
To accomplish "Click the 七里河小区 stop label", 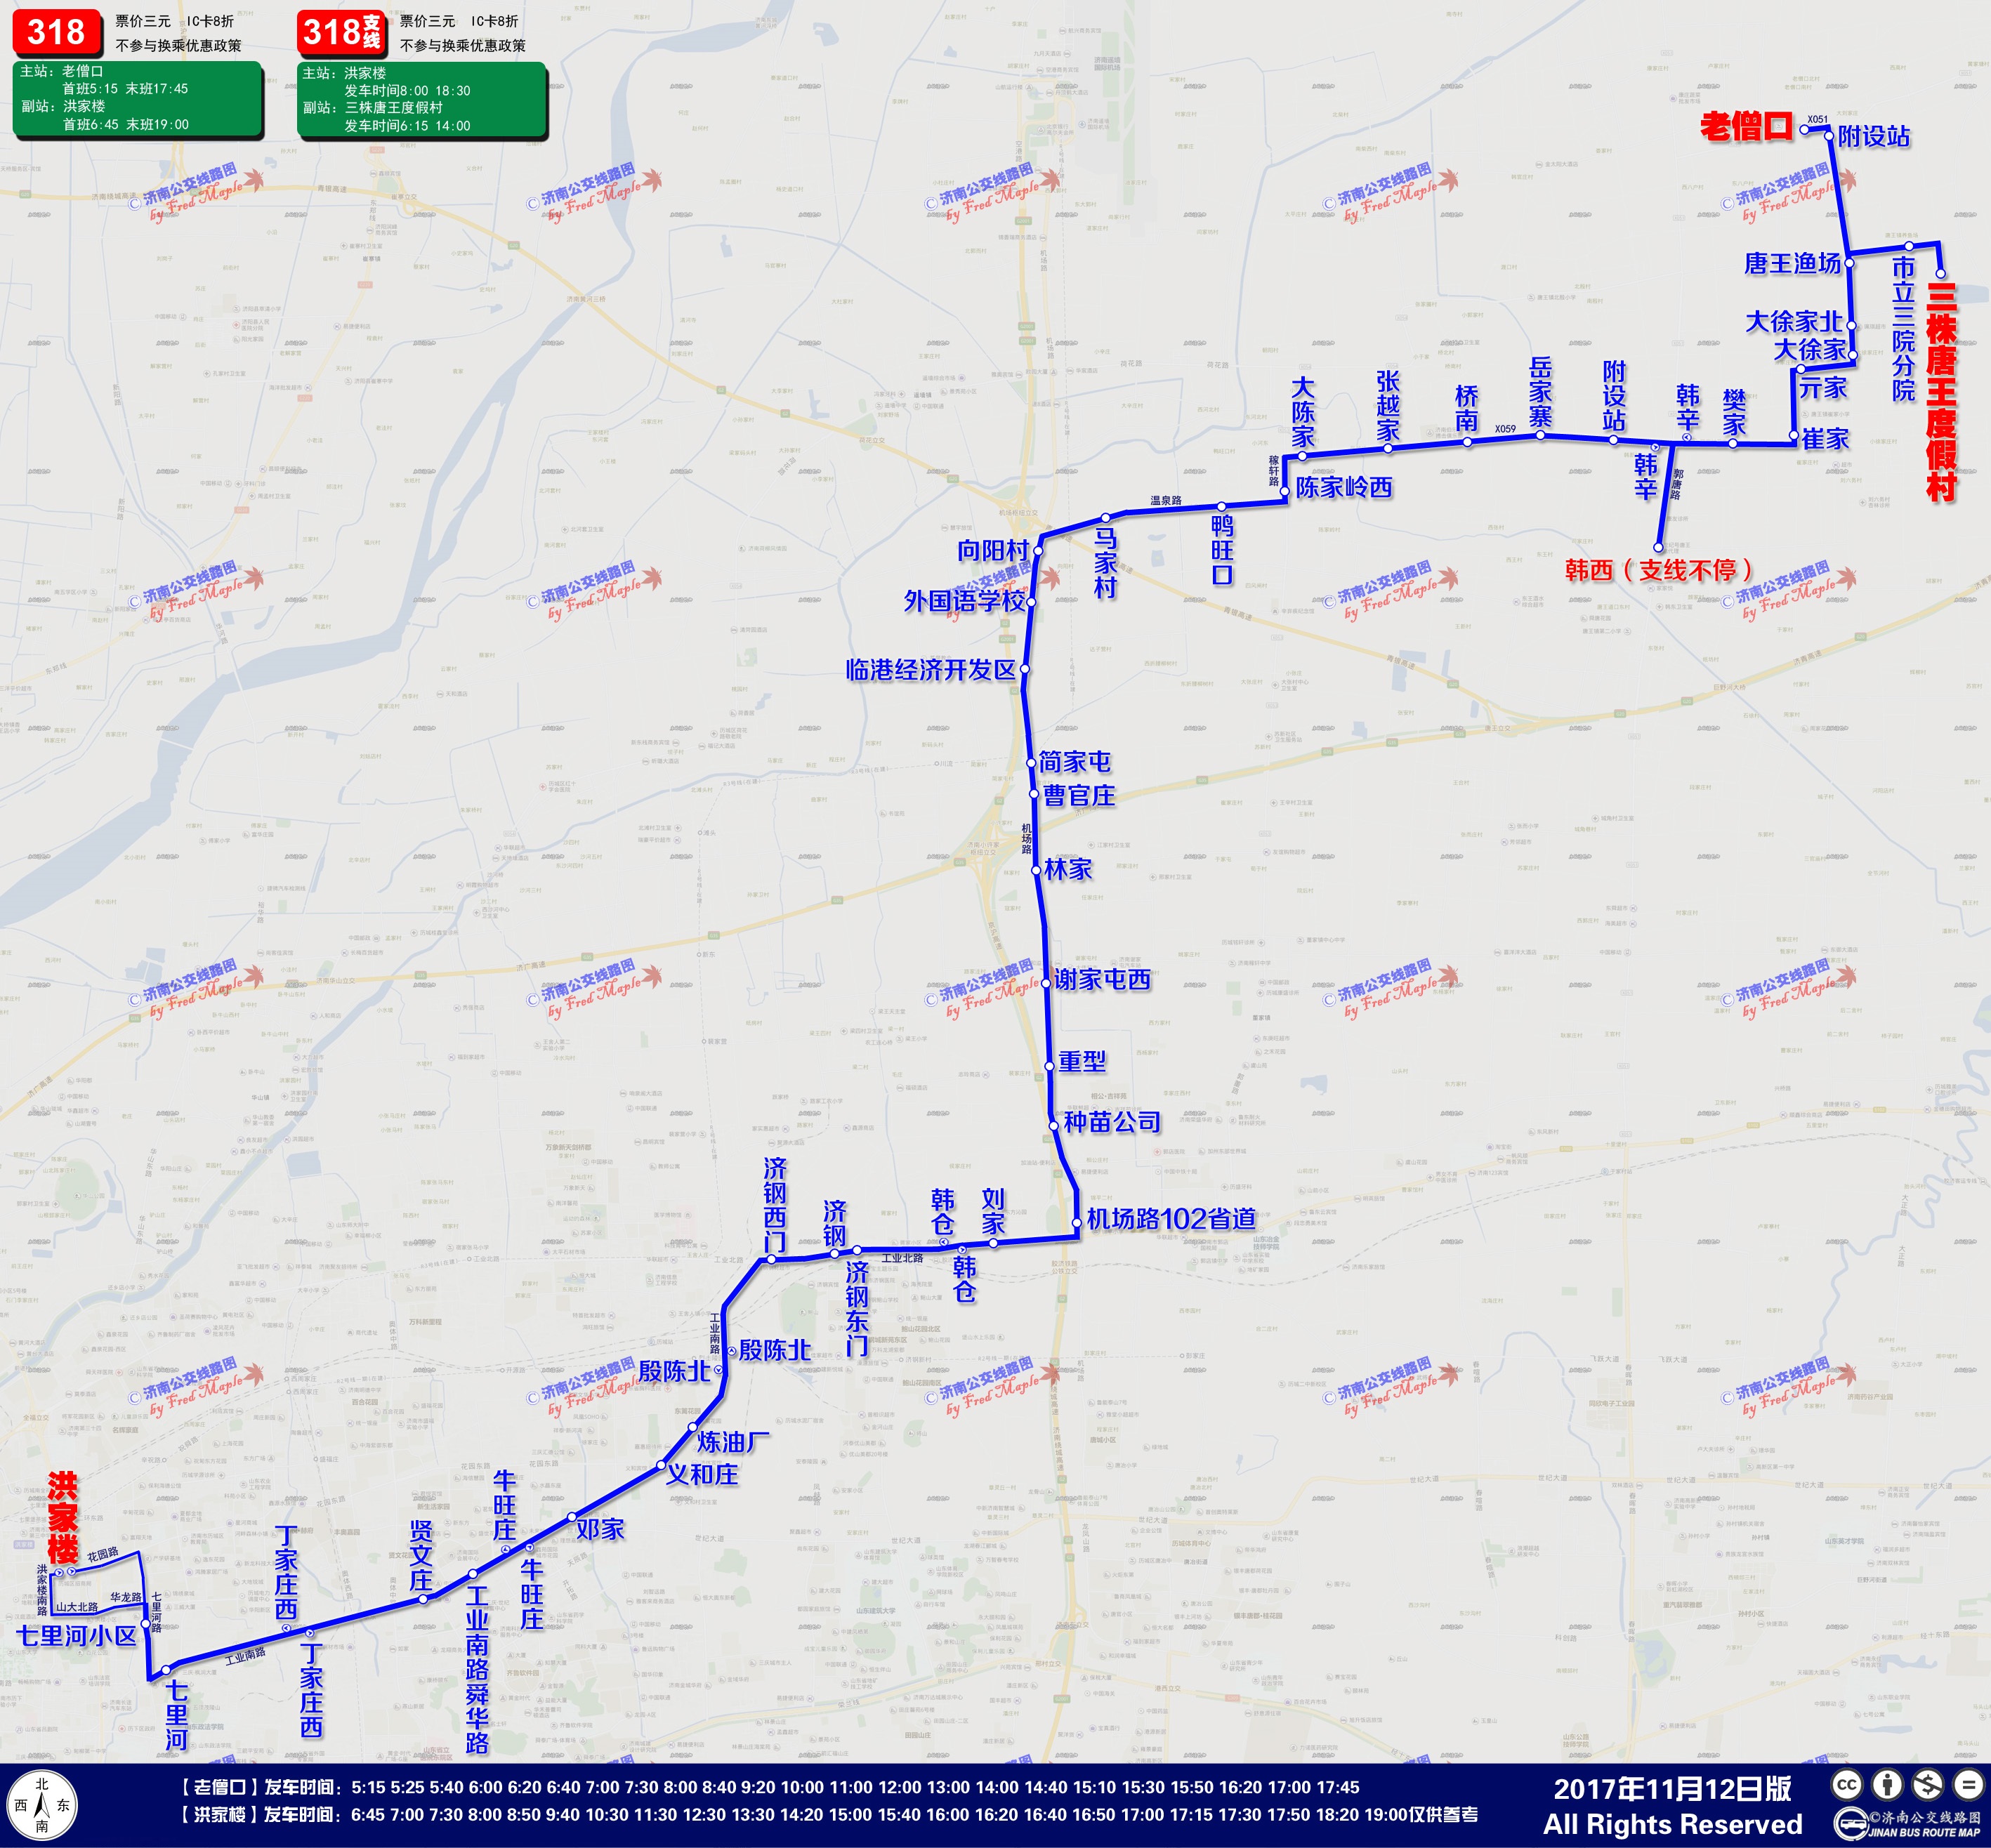I will pyautogui.click(x=76, y=1636).
